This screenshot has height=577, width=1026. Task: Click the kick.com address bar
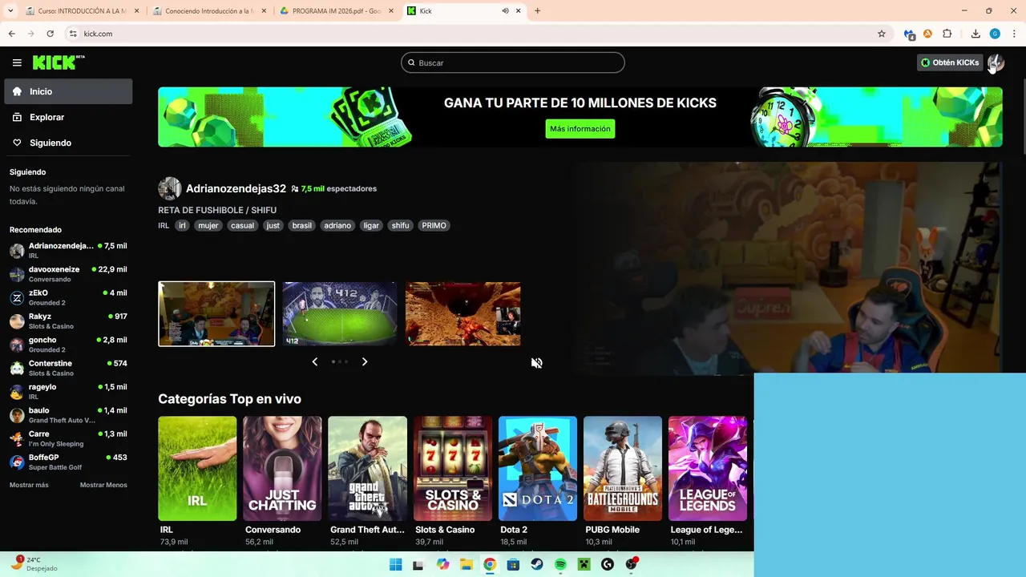(473, 34)
